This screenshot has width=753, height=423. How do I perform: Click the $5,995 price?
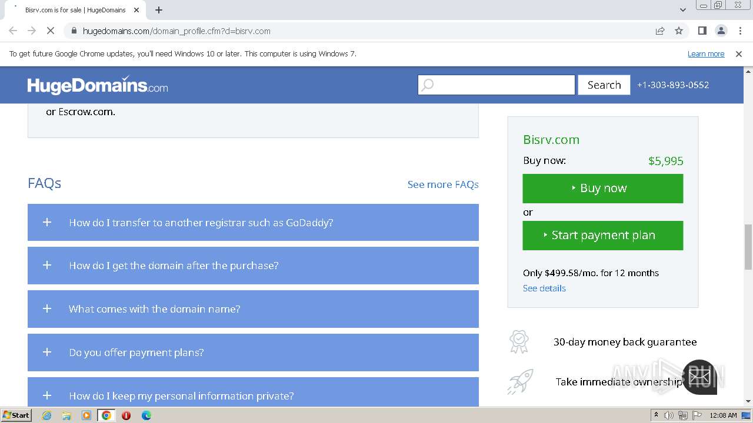point(666,161)
